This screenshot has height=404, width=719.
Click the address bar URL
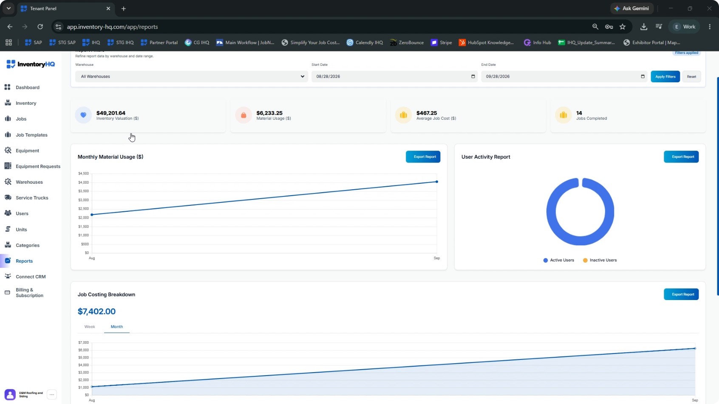pyautogui.click(x=112, y=27)
